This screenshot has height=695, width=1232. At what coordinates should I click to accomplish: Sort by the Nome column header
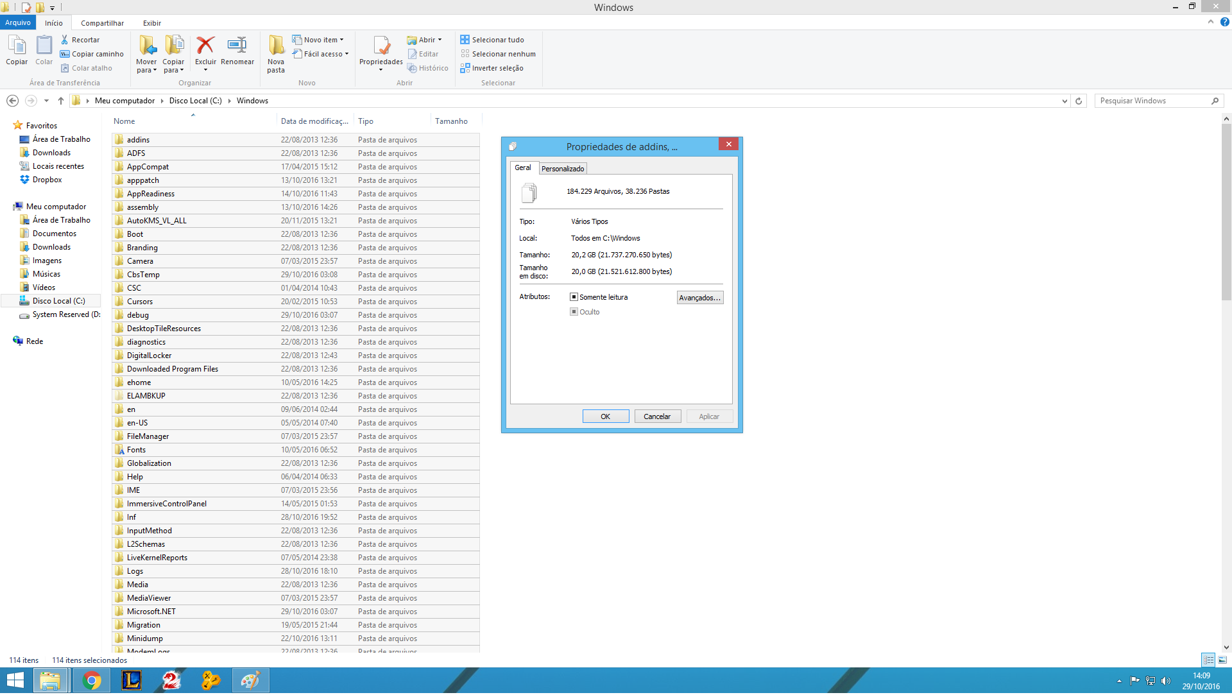pos(194,121)
